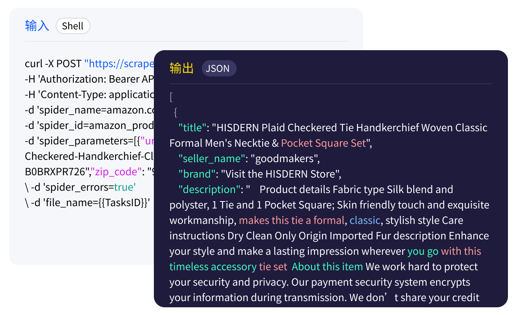Click the highlighted "Pocket Square Set" text

click(x=323, y=143)
